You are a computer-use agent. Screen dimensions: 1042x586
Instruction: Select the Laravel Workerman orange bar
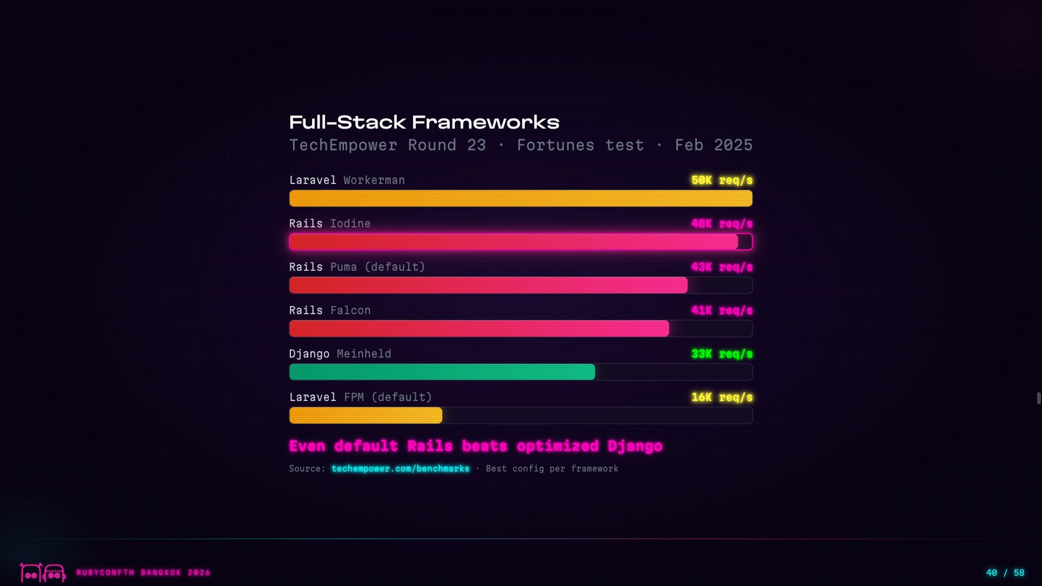click(x=521, y=198)
